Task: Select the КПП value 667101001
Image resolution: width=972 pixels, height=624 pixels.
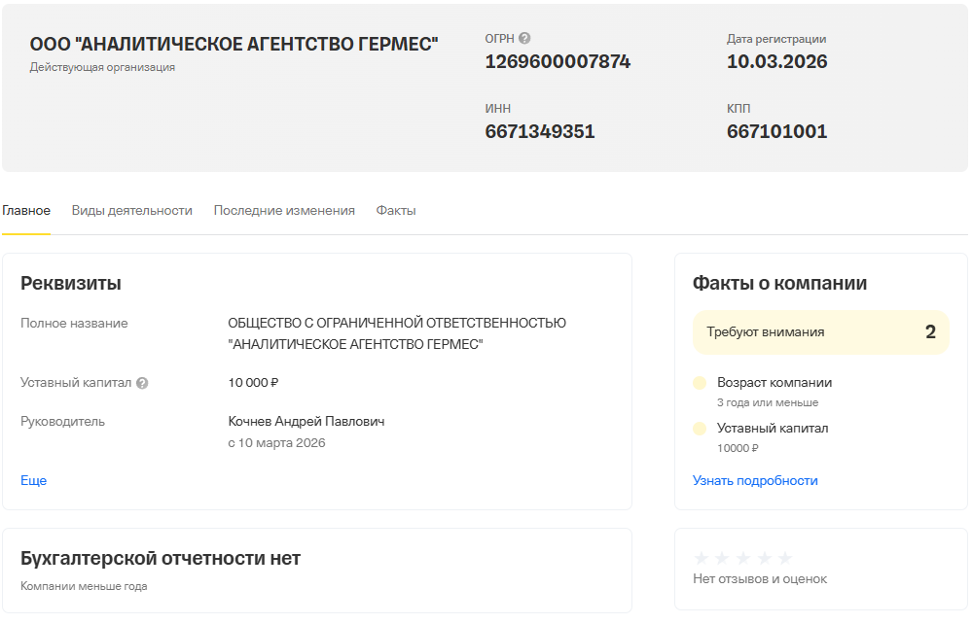Action: coord(776,131)
